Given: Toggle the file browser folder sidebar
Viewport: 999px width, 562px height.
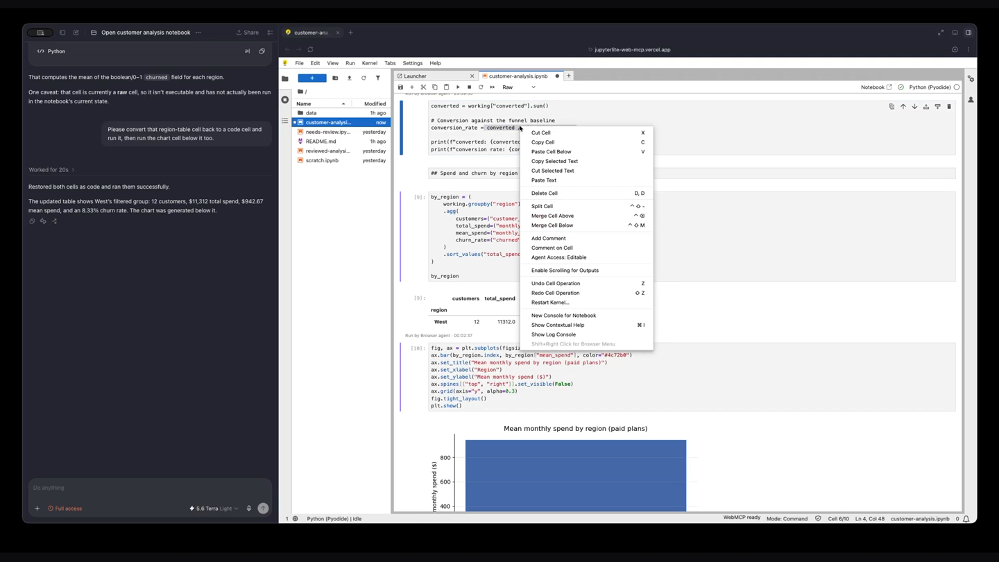Looking at the screenshot, I should (x=285, y=79).
